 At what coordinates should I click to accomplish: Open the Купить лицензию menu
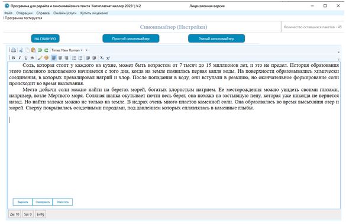94,13
